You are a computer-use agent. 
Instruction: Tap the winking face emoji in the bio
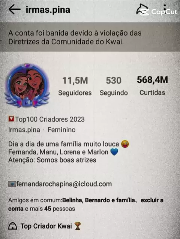tap(125, 144)
